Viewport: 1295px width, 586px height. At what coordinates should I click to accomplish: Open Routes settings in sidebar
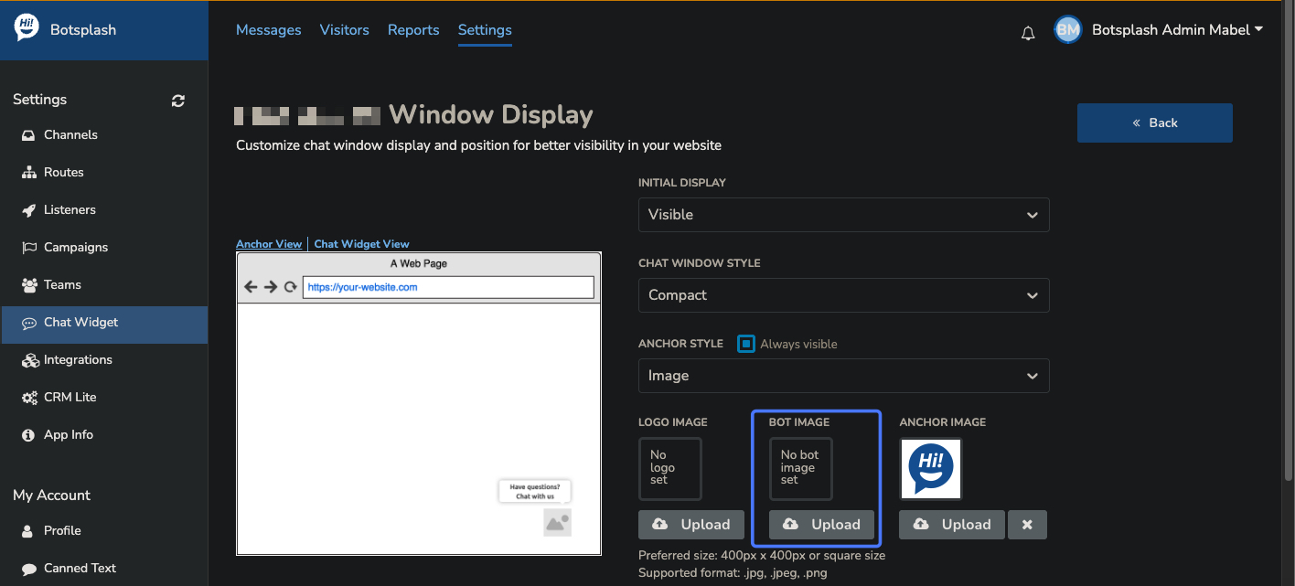[104, 173]
